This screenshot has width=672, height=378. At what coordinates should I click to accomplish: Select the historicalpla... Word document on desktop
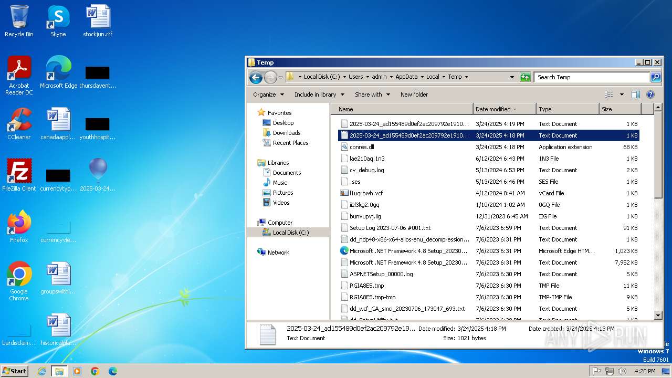click(58, 330)
